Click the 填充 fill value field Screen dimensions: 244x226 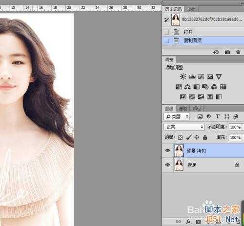[x=235, y=137]
